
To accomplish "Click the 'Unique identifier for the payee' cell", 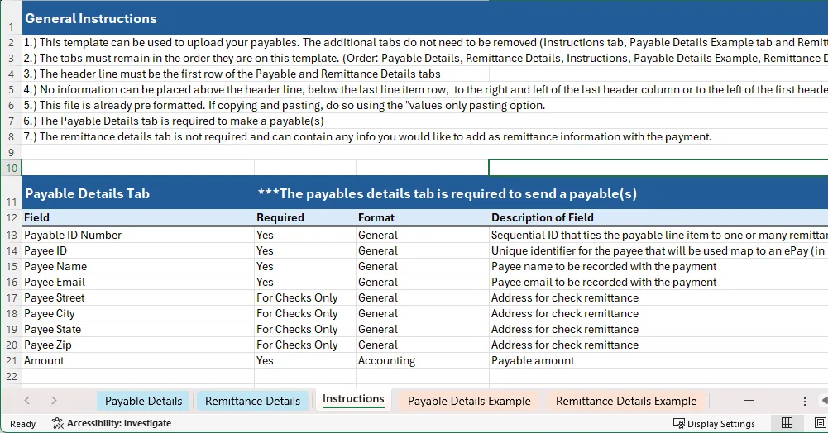I will (658, 250).
